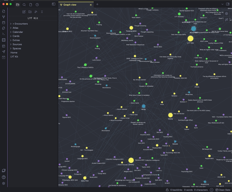This screenshot has height=192, width=232.
Task: Open the Home note in explorer
Action: (x=14, y=53)
